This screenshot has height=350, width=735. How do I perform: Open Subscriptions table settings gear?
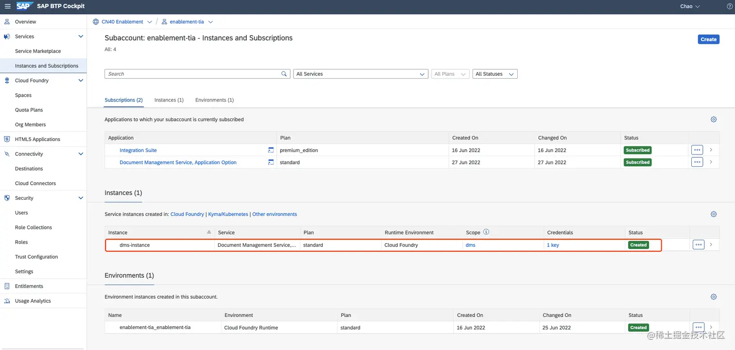(714, 120)
